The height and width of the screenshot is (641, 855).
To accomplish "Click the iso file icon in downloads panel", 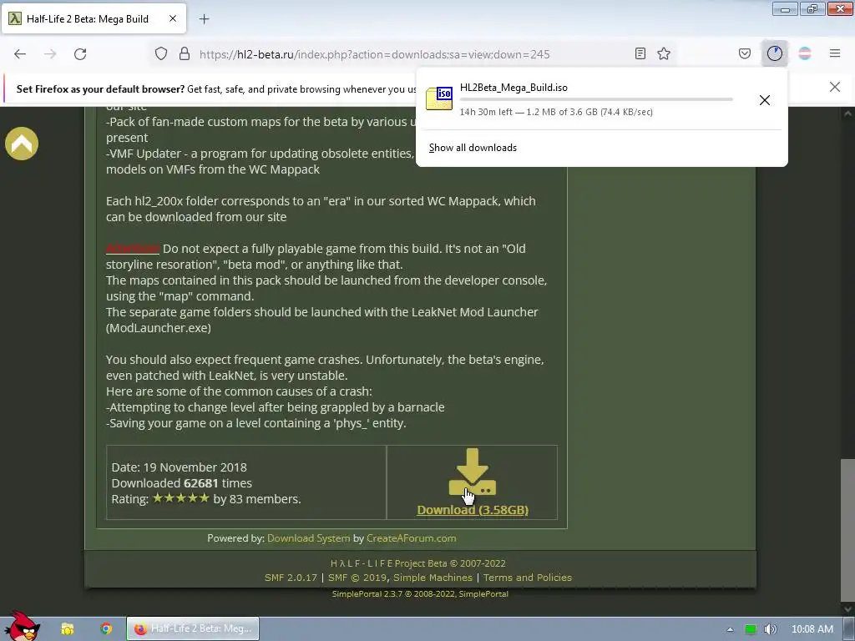I will click(439, 98).
